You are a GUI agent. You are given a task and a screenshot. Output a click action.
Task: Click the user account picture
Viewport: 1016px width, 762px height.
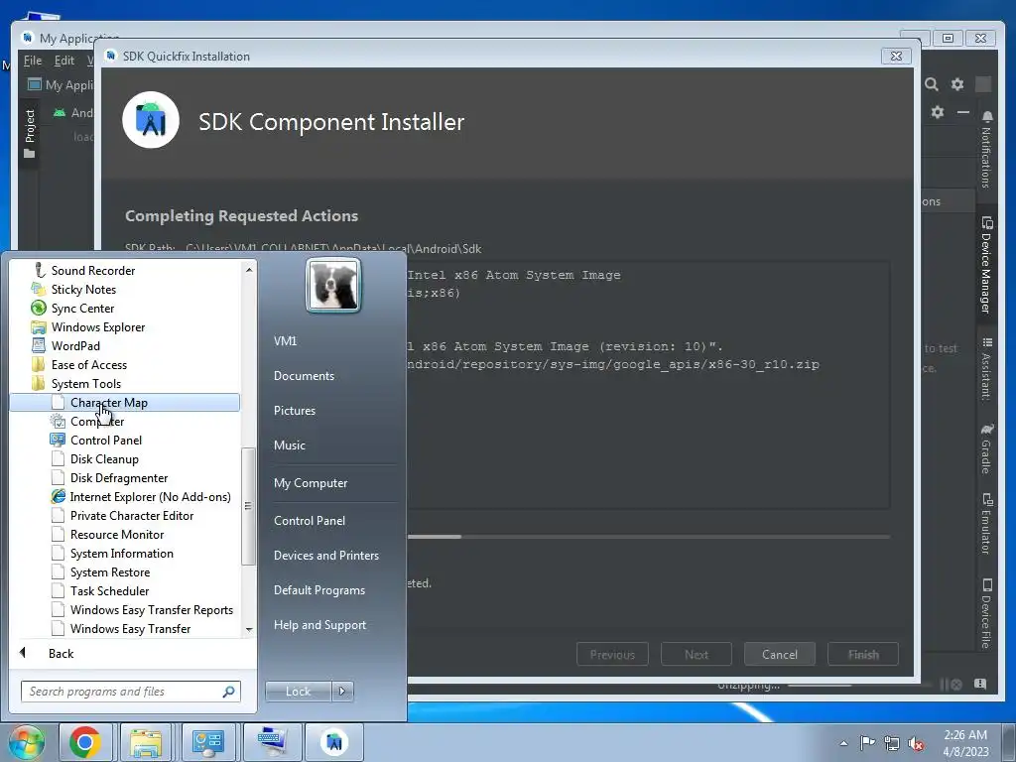click(x=333, y=285)
